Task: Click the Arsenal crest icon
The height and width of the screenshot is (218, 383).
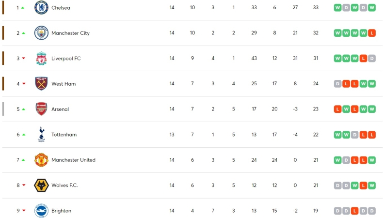Action: coord(41,109)
